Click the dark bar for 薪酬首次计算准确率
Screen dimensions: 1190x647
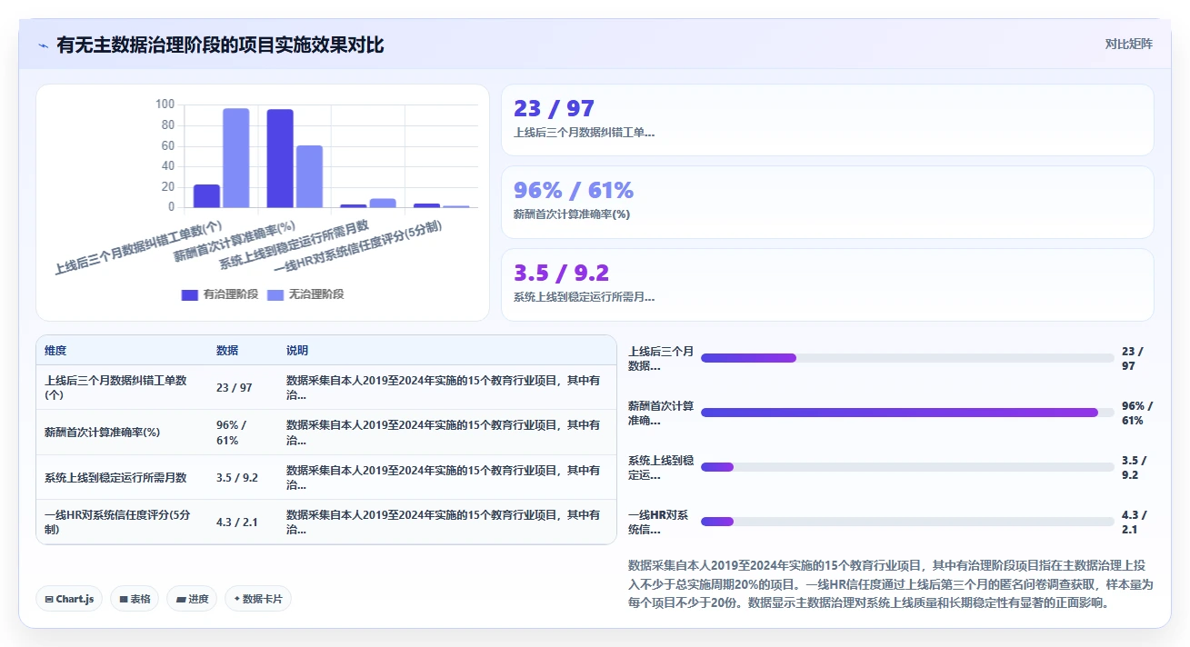point(280,158)
